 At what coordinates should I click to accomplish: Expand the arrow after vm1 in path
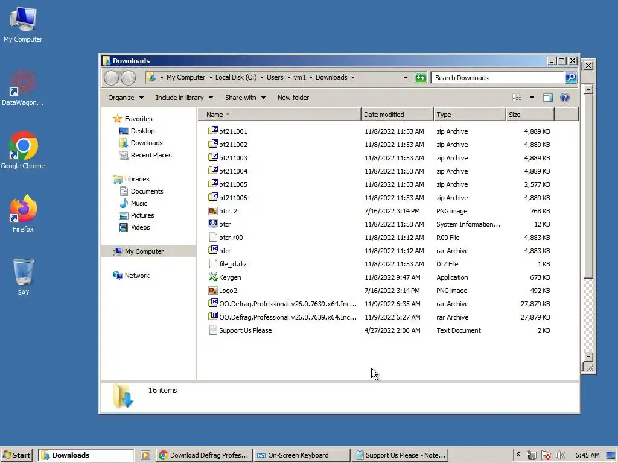(x=311, y=78)
